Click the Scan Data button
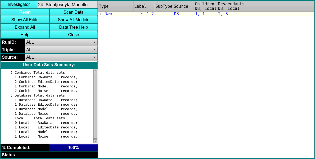The image size is (315, 159). point(73,12)
